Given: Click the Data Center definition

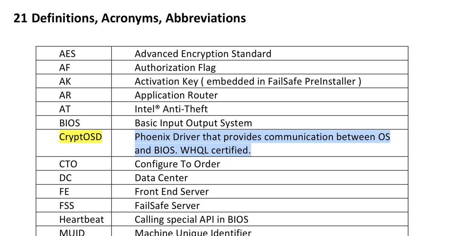Looking at the screenshot, I should click(161, 178).
